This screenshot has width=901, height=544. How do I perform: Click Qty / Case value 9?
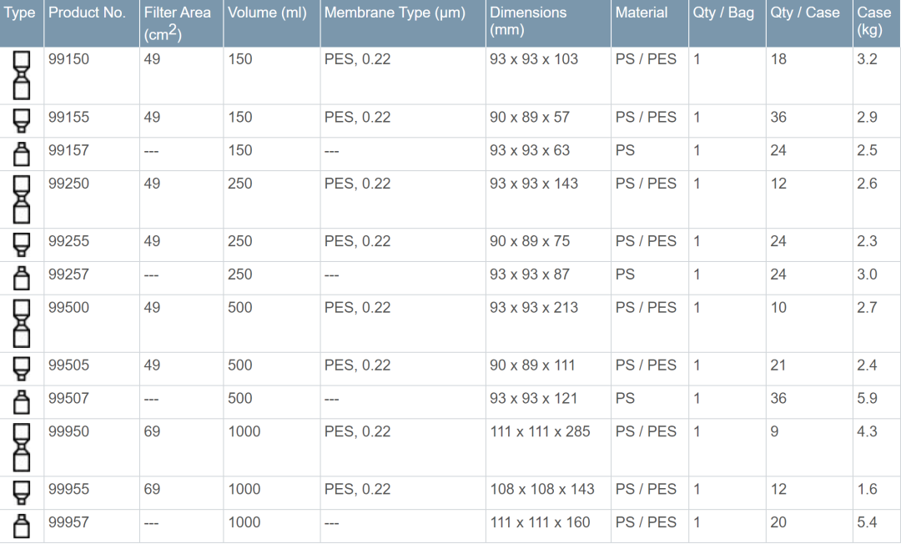coord(774,432)
